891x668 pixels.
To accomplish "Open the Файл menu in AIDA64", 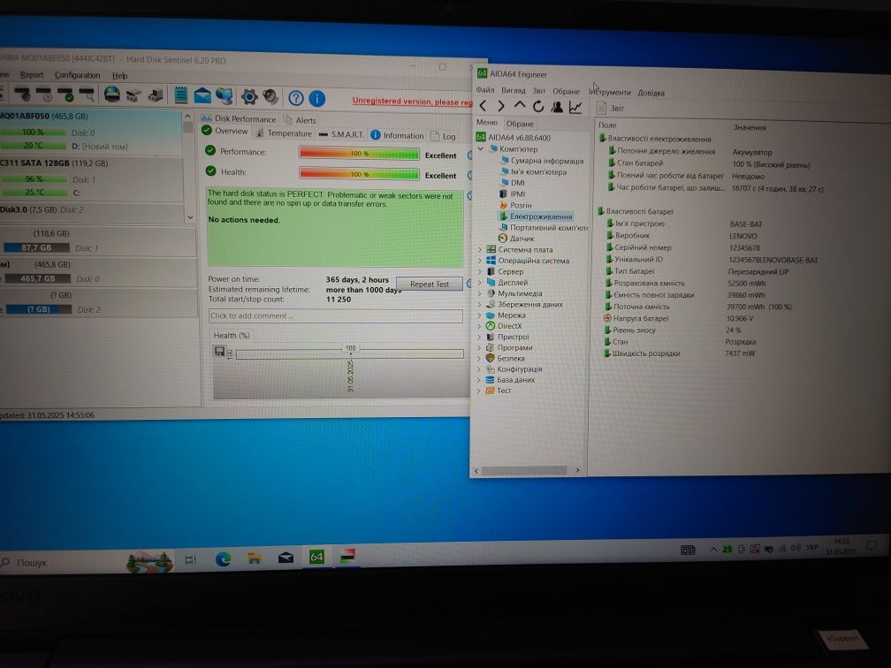I will [485, 90].
